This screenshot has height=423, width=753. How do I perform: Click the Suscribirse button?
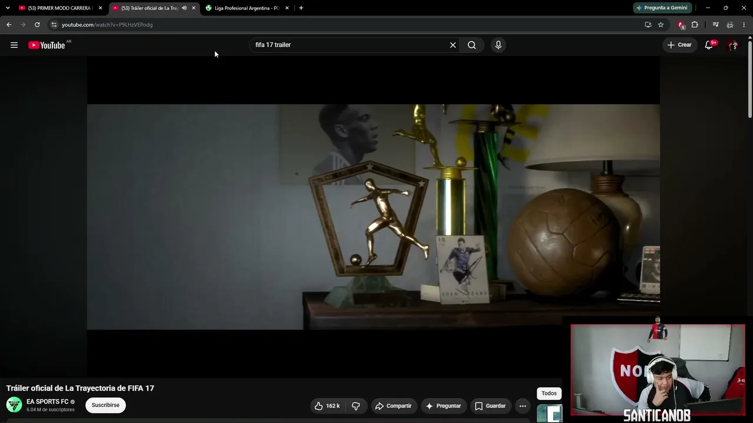105,405
